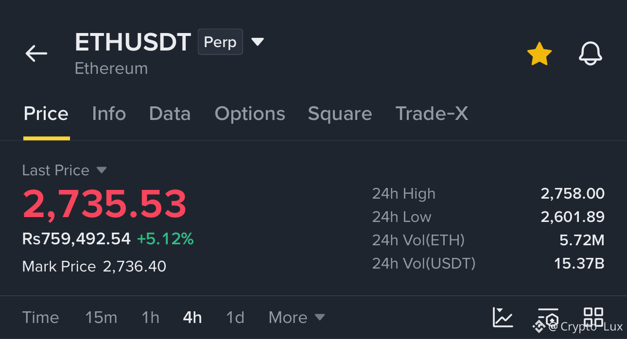Image resolution: width=627 pixels, height=339 pixels.
Task: Click the Perp contract badge
Action: tap(220, 42)
